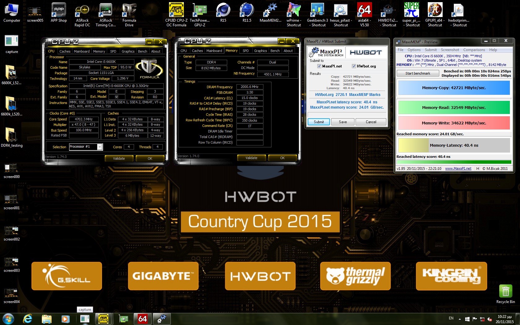Open the MaxxMEM Help menu

[x=493, y=50]
